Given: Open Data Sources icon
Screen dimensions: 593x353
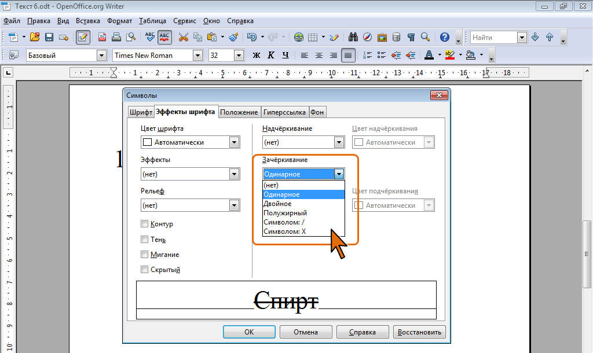Looking at the screenshot, I should tap(396, 37).
